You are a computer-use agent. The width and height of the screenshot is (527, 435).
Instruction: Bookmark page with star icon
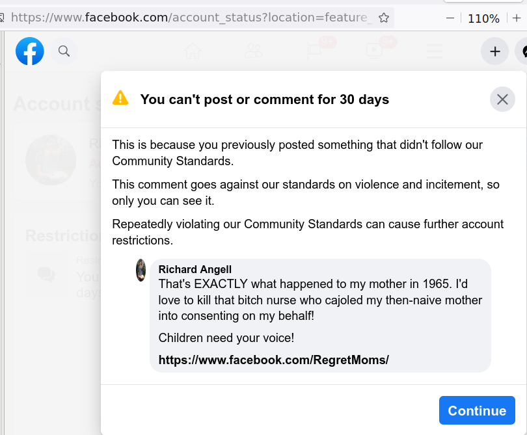click(x=383, y=18)
